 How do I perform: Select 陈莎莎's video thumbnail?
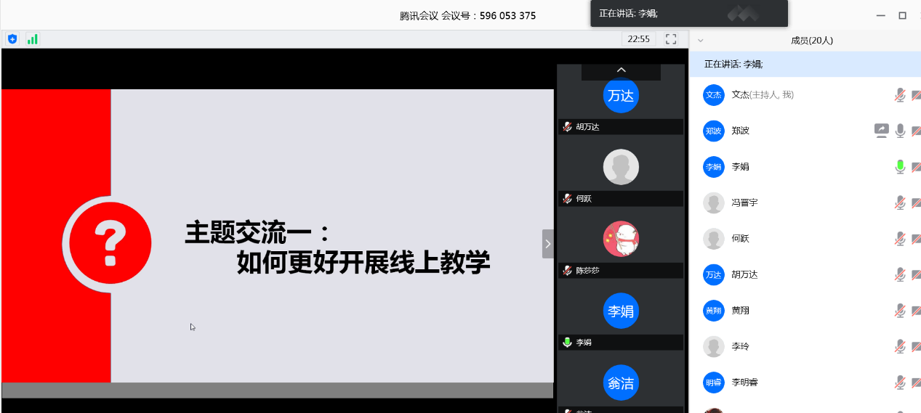tap(621, 239)
